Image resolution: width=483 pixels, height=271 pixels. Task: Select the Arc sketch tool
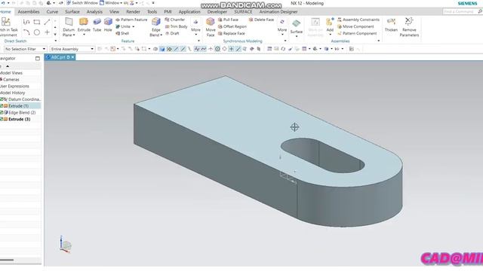(x=26, y=32)
